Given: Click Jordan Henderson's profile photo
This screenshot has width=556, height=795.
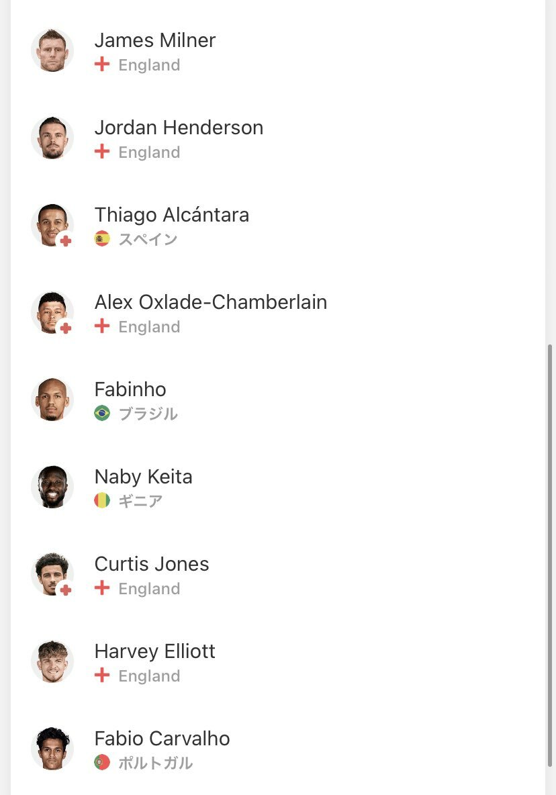Looking at the screenshot, I should point(52,138).
